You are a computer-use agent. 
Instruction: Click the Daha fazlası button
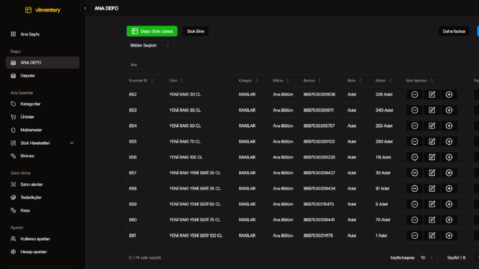[454, 31]
